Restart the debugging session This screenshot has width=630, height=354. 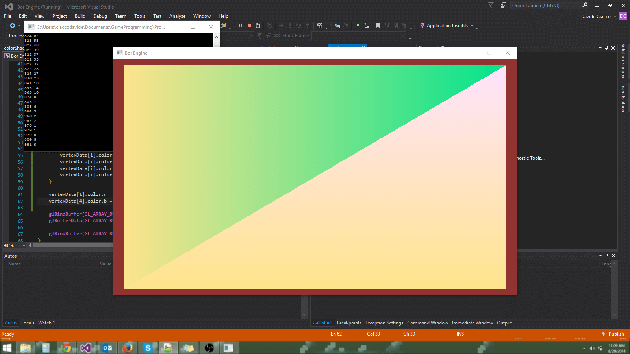258,26
